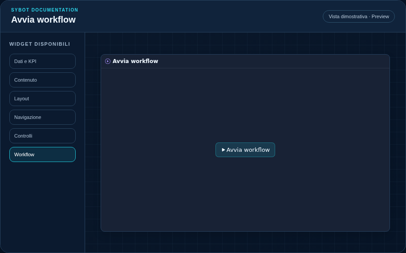Click the large Avvia workflow page title

point(43,20)
